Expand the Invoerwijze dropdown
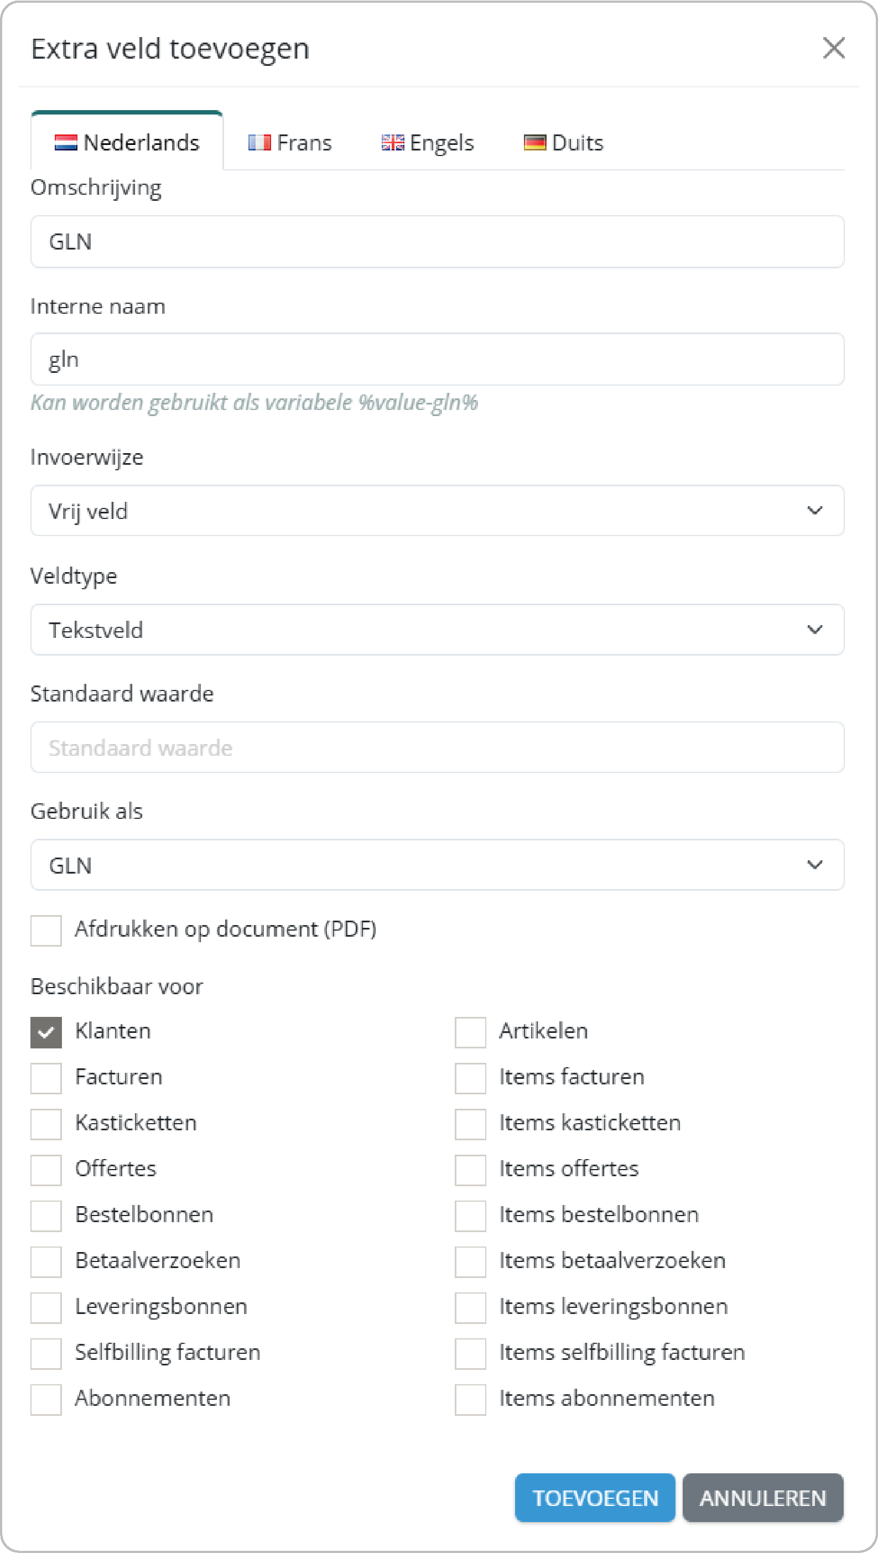 [437, 511]
